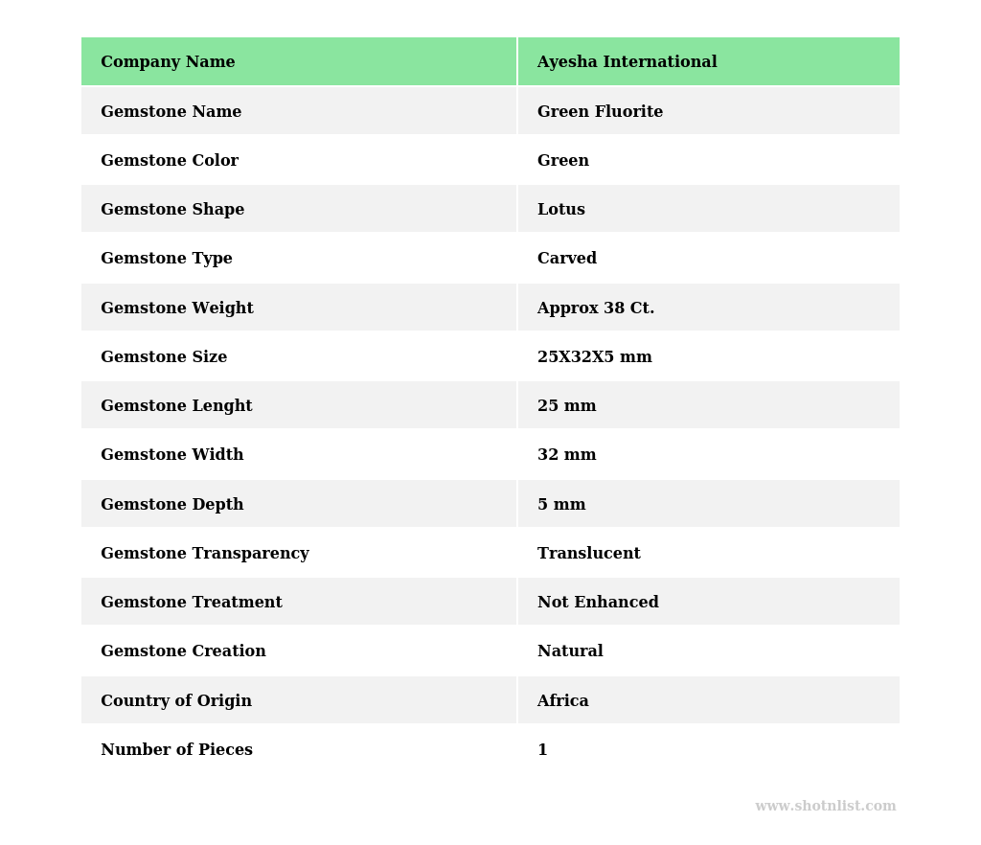Screen dimensions: 981x845
Task: Select the Not Enhanced treatment value
Action: click(598, 603)
